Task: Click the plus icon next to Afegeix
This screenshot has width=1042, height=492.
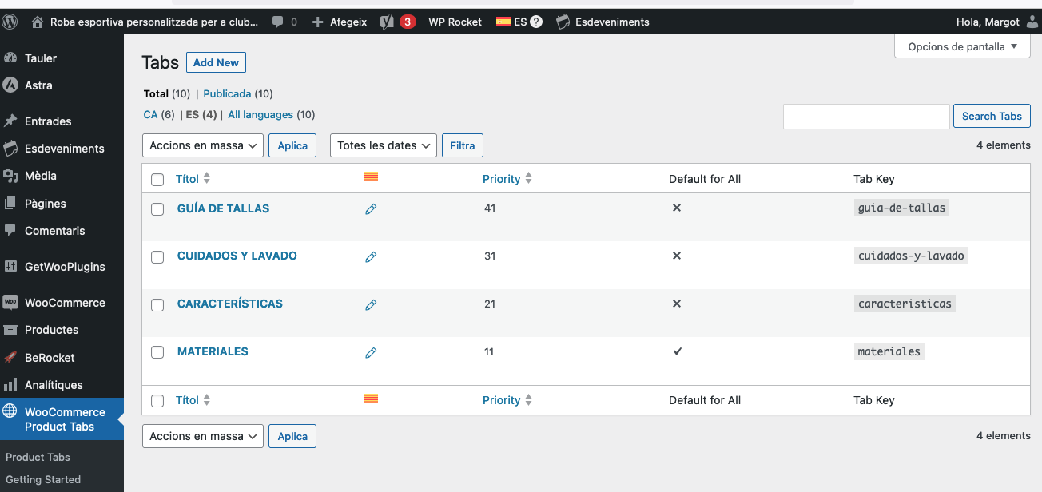Action: click(318, 22)
